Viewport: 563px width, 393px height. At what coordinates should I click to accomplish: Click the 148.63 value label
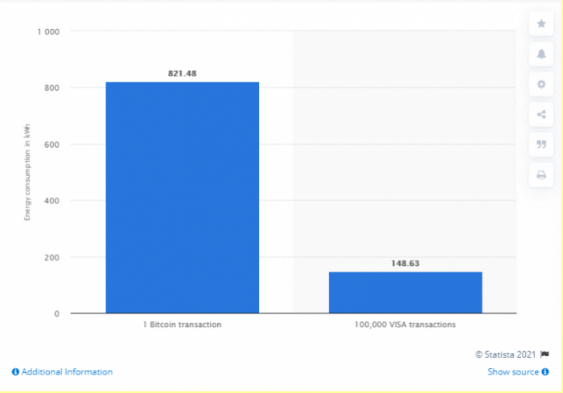(405, 262)
